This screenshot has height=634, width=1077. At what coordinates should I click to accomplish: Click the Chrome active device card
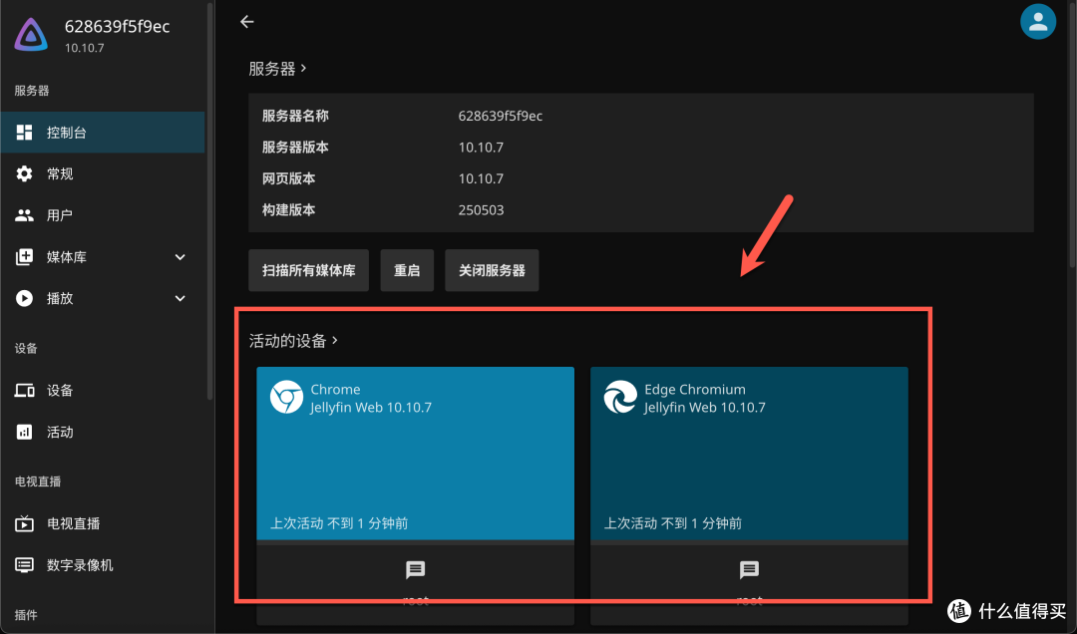tap(416, 454)
